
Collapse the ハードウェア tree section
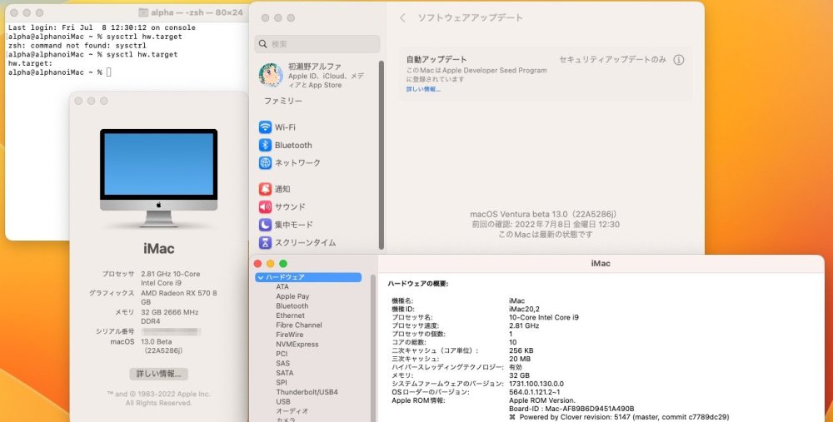pyautogui.click(x=260, y=277)
